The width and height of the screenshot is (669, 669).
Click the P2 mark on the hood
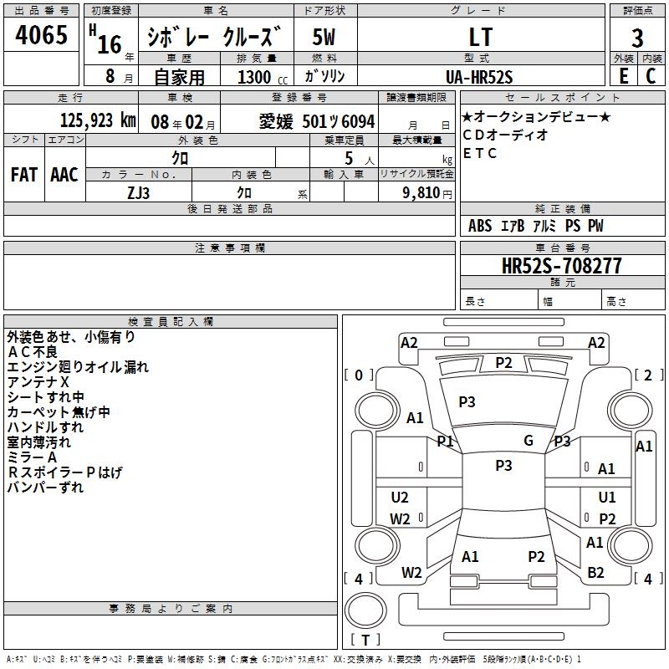503,363
